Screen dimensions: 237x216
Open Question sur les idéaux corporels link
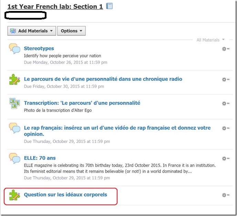click(x=65, y=195)
